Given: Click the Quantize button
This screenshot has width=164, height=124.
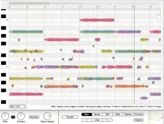Looking at the screenshot, I should [34, 117].
